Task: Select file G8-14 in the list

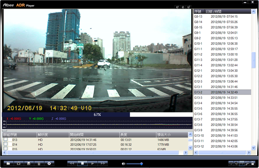Action: point(222,22)
